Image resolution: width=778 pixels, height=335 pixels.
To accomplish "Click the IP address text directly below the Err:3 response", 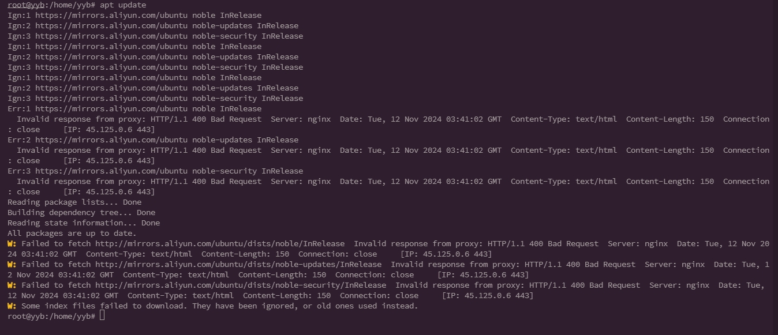I will coord(109,191).
